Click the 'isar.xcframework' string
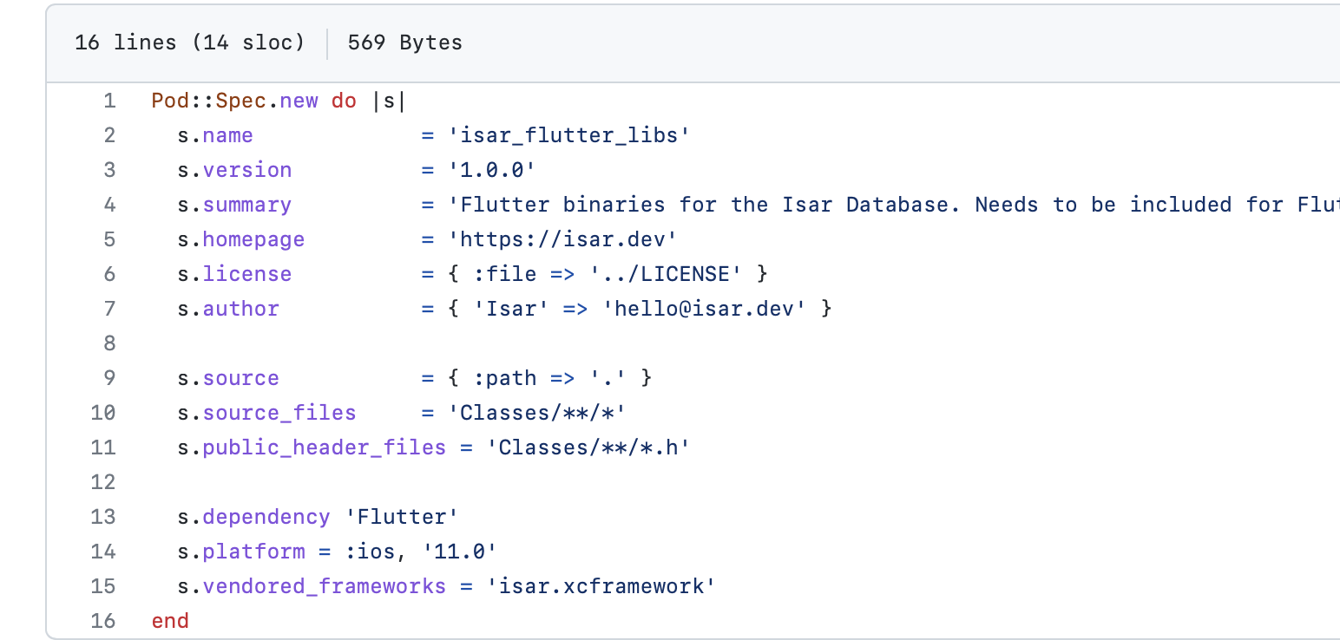This screenshot has width=1340, height=640. point(601,586)
